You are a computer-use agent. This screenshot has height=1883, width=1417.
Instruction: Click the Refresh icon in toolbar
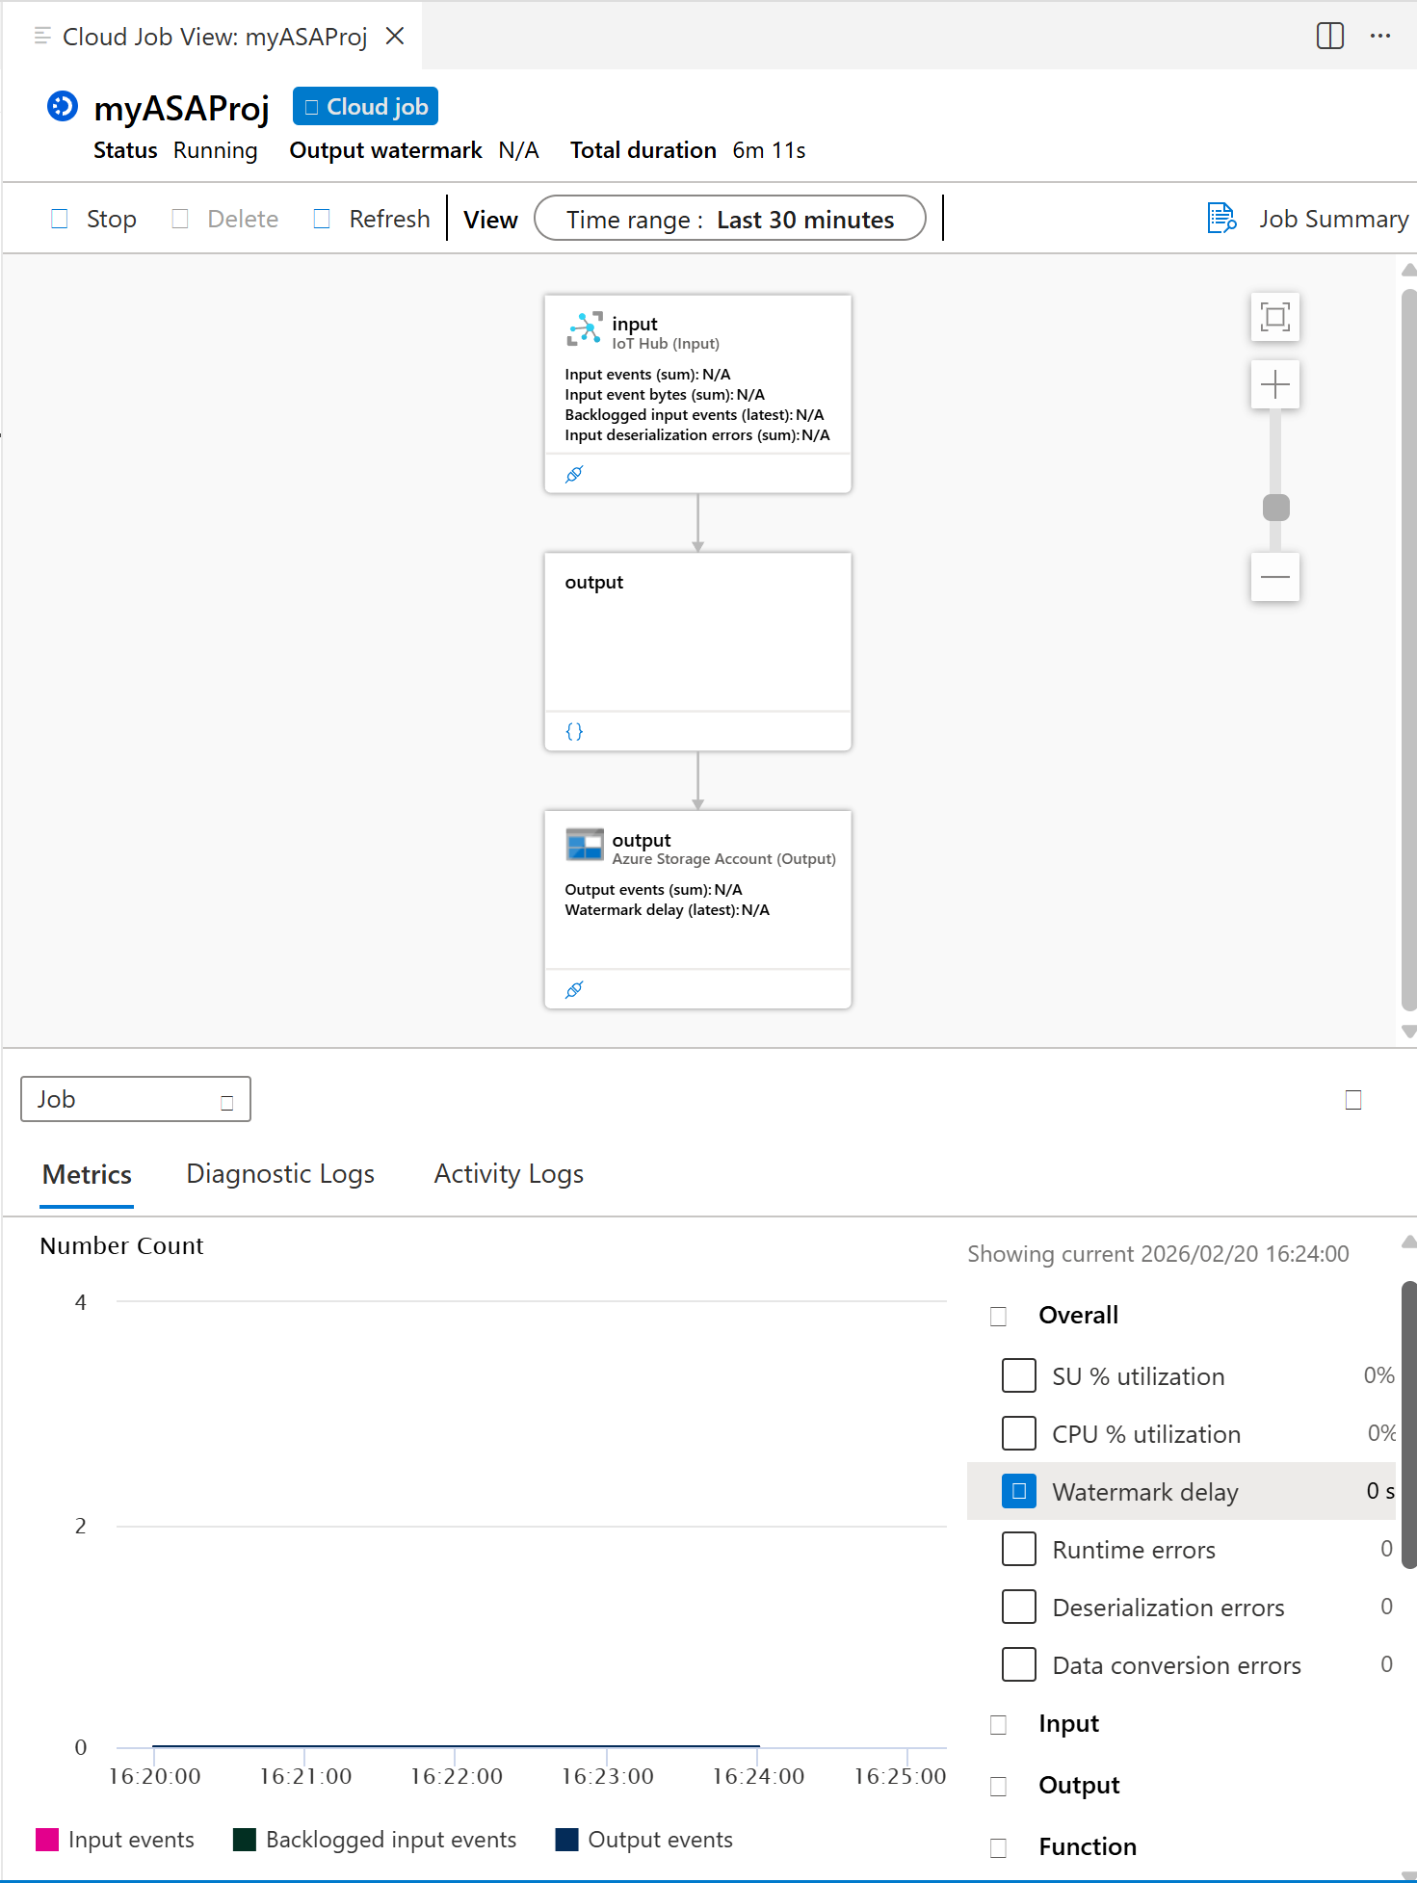(322, 219)
